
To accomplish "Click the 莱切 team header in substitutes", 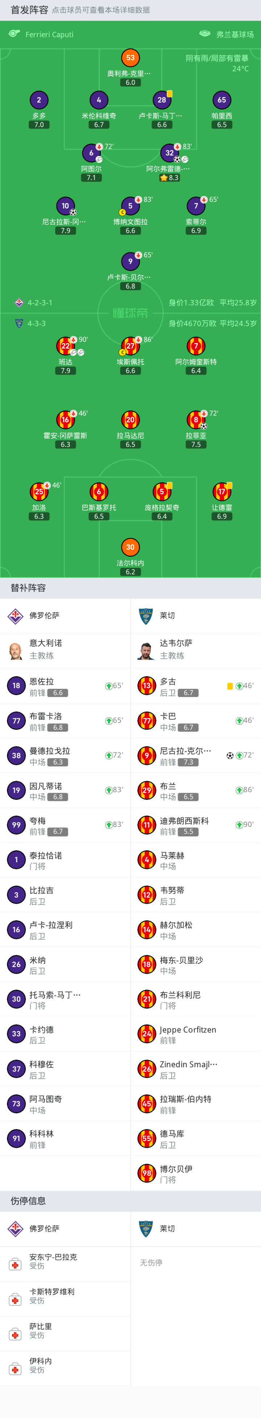I will 167,616.
